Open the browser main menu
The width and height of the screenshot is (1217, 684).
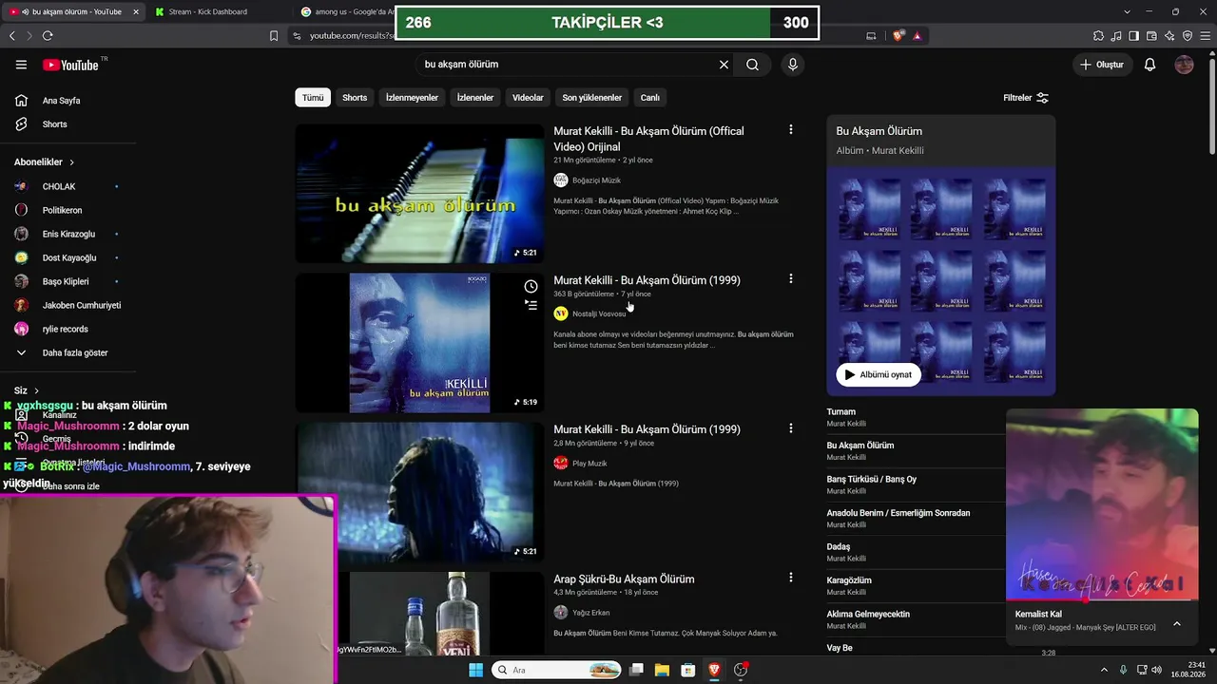coord(1205,36)
